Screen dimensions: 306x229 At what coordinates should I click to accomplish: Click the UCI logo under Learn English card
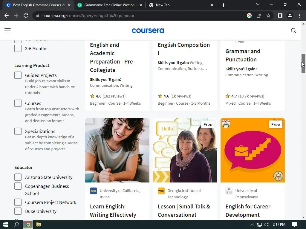pyautogui.click(x=94, y=191)
